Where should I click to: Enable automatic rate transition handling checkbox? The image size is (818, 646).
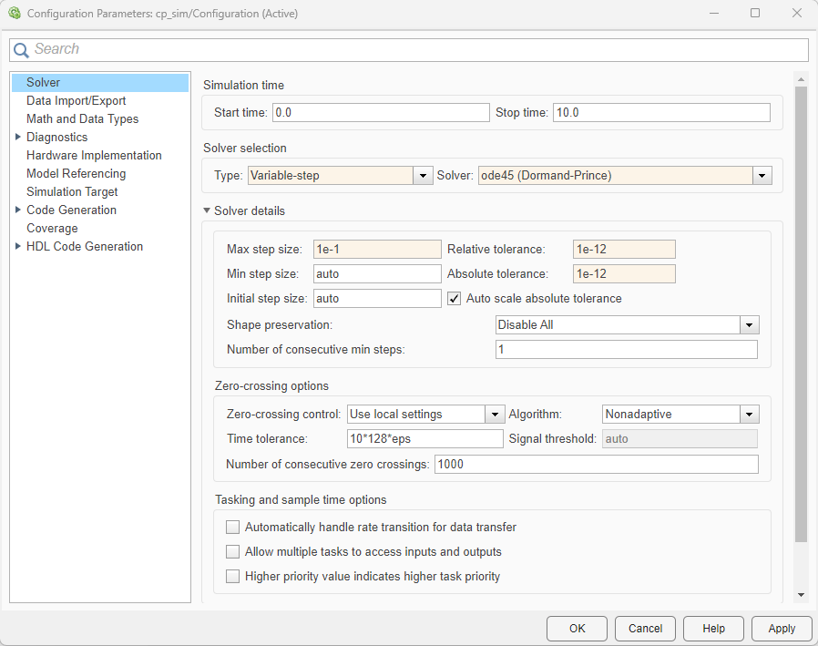point(233,527)
